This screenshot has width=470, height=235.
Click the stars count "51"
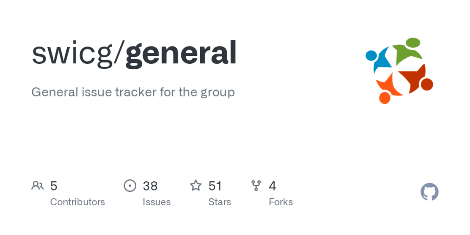pos(215,186)
